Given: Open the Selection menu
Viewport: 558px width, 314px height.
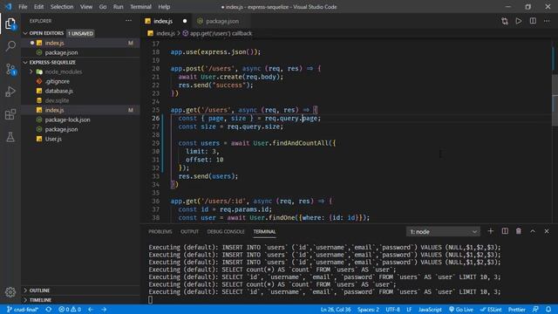Looking at the screenshot, I should click(62, 7).
